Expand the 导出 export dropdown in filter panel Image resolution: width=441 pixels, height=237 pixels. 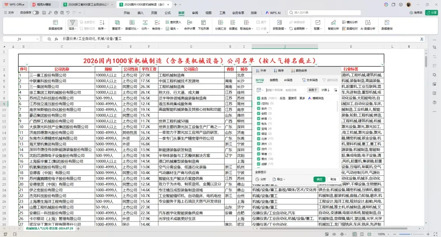[279, 179]
